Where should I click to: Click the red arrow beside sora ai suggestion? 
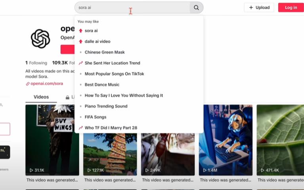pos(80,31)
